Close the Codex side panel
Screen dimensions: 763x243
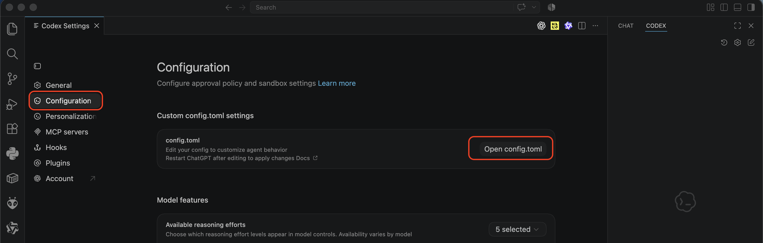pyautogui.click(x=751, y=26)
